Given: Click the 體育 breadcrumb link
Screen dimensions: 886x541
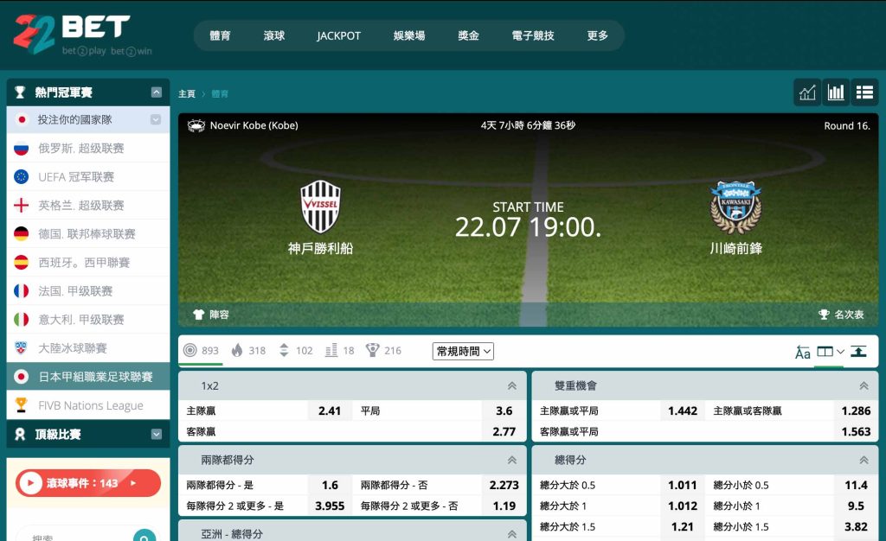Looking at the screenshot, I should [x=220, y=93].
